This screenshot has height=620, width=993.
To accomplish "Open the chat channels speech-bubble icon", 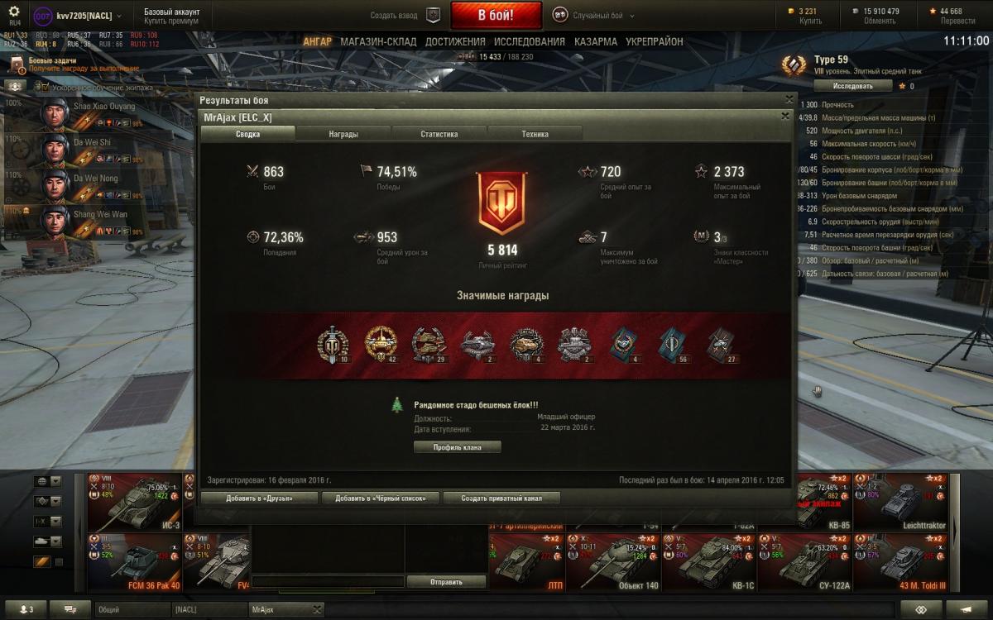I will click(71, 609).
